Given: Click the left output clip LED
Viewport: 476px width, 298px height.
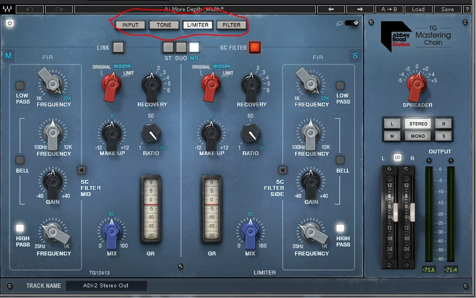Looking at the screenshot, I should click(x=429, y=160).
